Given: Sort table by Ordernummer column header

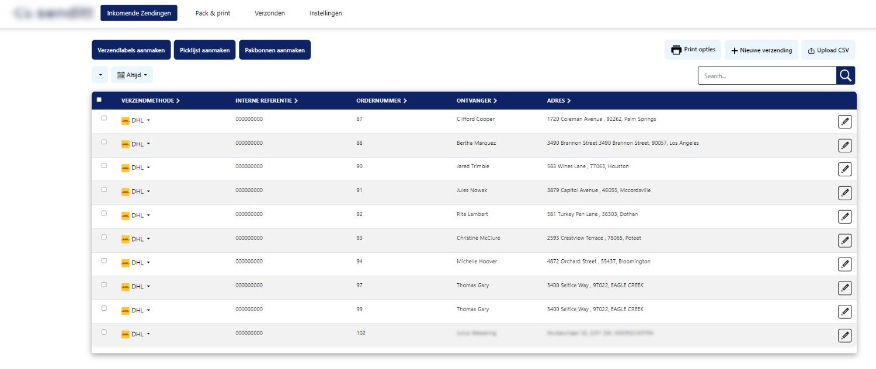Looking at the screenshot, I should coord(381,100).
